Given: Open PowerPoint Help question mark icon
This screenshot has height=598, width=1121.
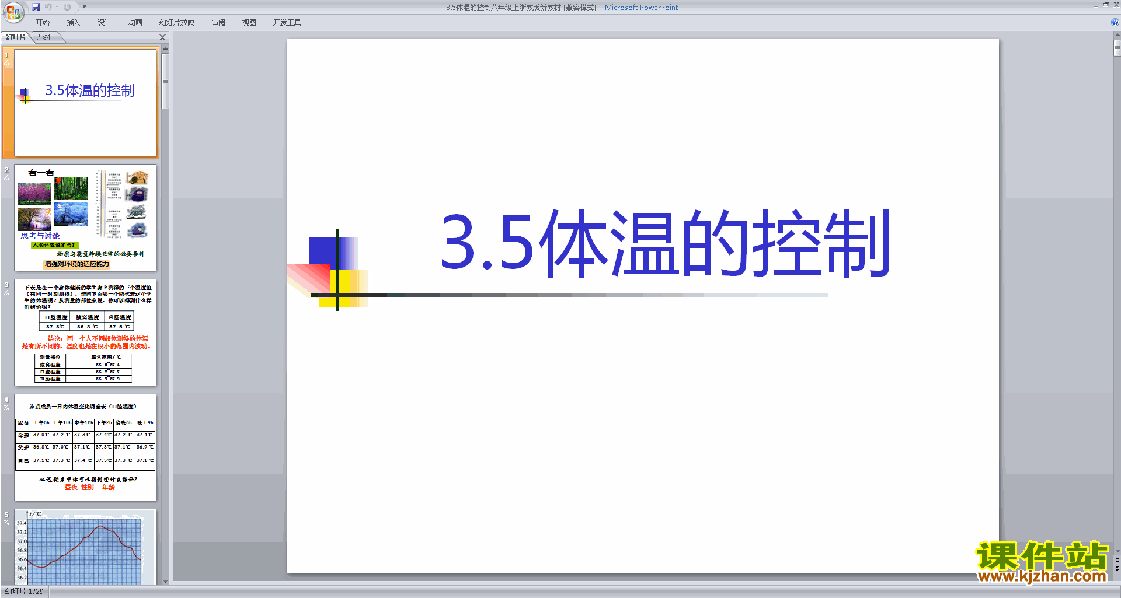Looking at the screenshot, I should point(1115,23).
